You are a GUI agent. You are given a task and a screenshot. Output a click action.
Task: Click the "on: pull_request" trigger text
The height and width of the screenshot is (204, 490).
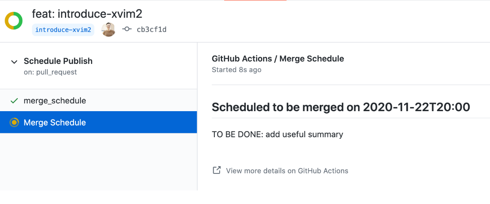50,72
